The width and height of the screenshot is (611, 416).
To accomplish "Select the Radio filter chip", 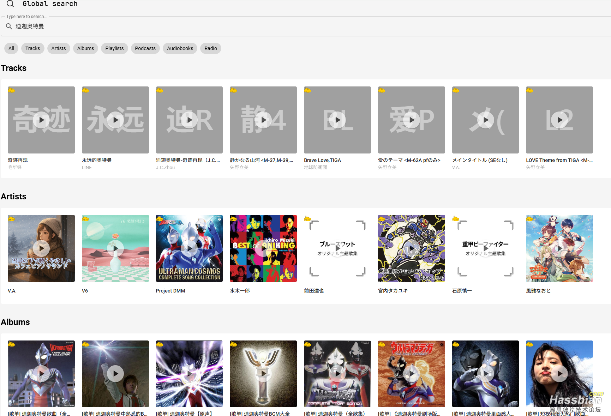I will coord(211,48).
